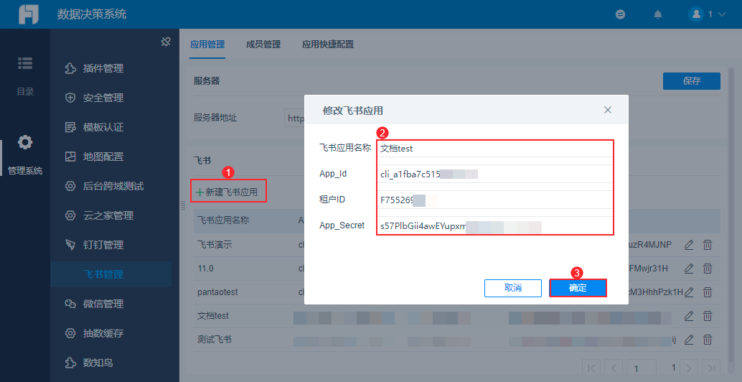This screenshot has height=382, width=742.
Task: Switch to 成员管理 tab
Action: coord(263,44)
